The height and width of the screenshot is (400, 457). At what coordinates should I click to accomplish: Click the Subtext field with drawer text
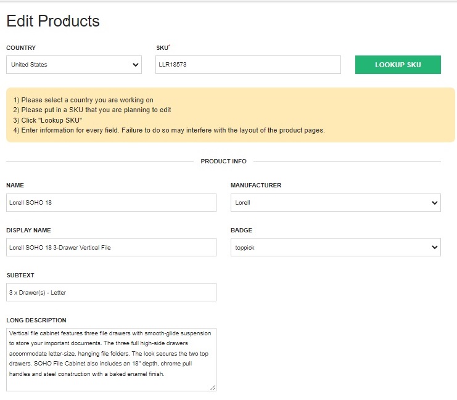[111, 293]
